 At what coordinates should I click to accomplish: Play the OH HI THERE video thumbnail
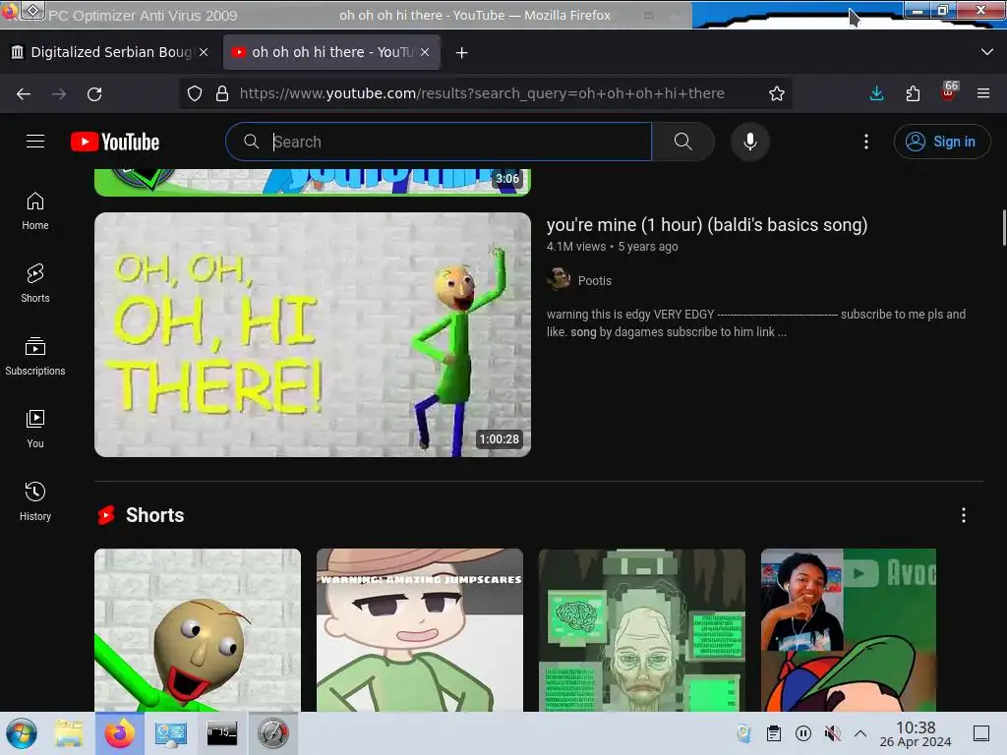[312, 334]
